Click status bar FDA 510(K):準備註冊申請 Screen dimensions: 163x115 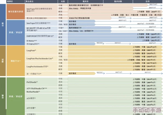[x=101, y=9]
